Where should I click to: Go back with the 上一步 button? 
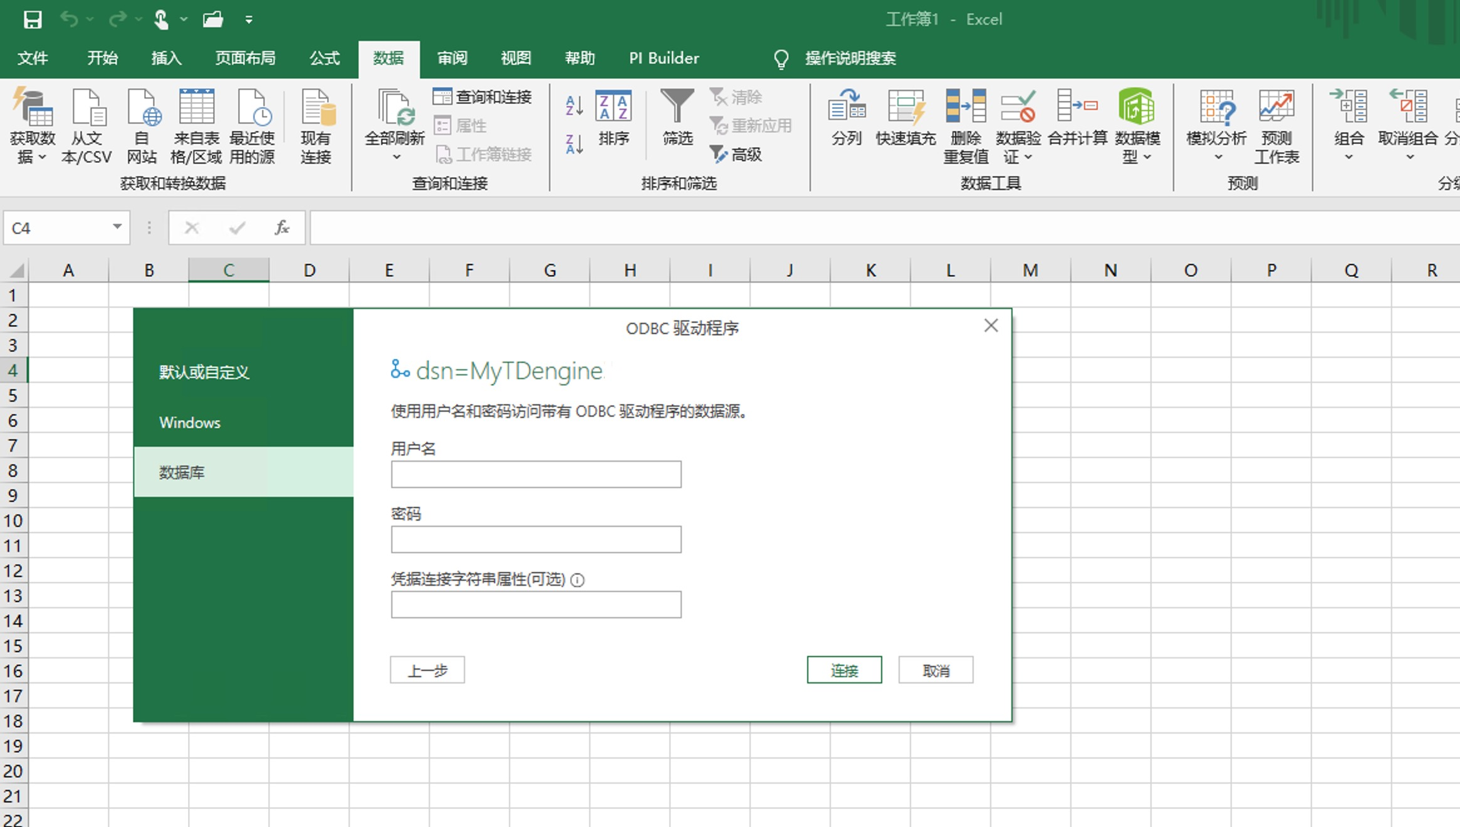(427, 669)
